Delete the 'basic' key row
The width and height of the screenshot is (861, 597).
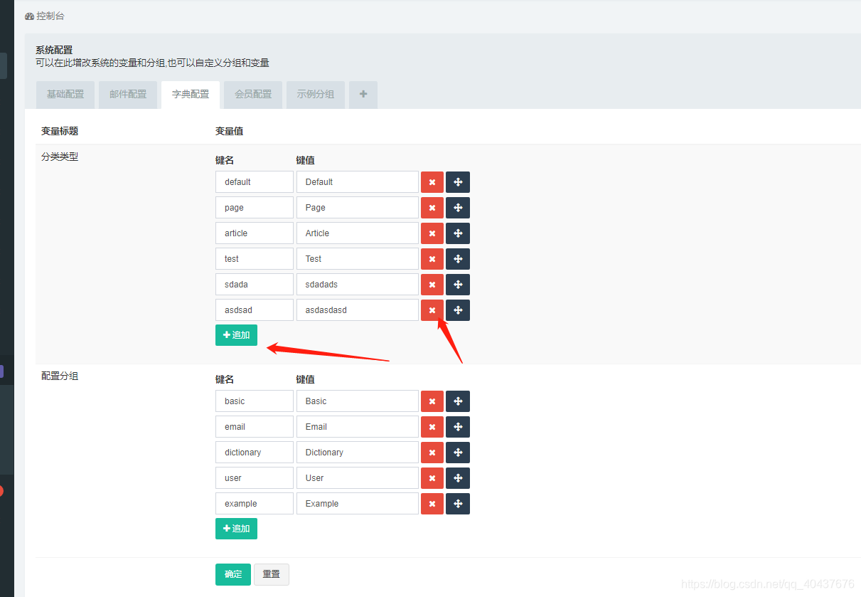point(432,401)
